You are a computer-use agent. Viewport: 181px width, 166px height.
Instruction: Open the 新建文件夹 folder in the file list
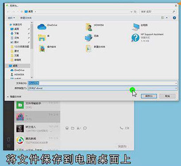tap(95, 49)
